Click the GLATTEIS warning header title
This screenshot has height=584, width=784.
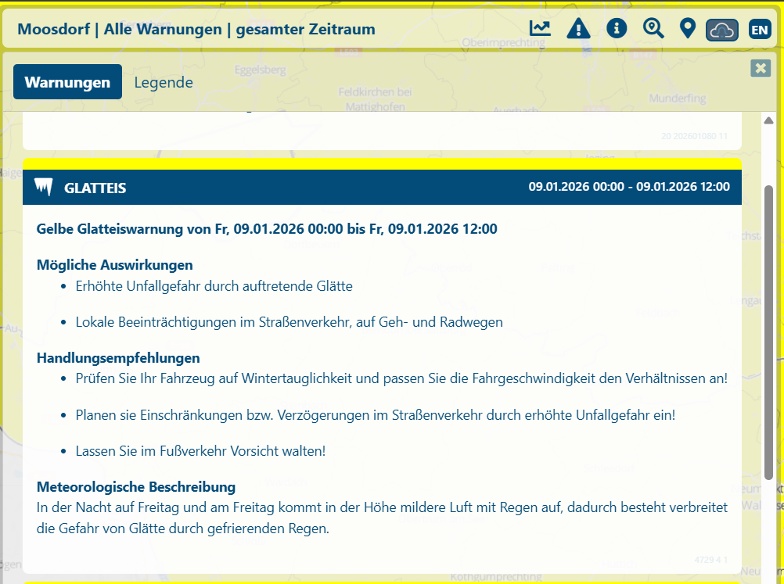95,188
